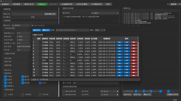This screenshot has width=181, height=101.
Task: Open the CSV数据管理 toolbar item
Action: coord(96,4)
